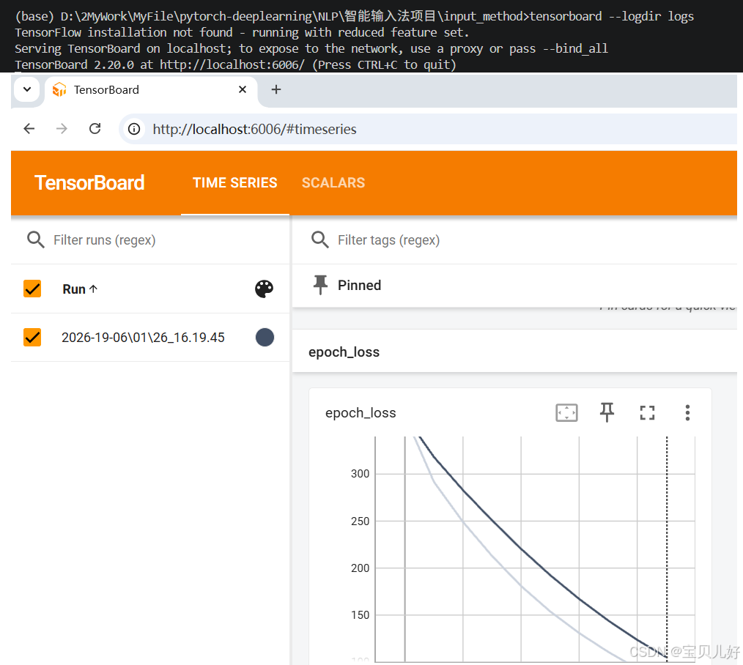Go forward in browser history
Screen dimensions: 743x665
coord(62,128)
